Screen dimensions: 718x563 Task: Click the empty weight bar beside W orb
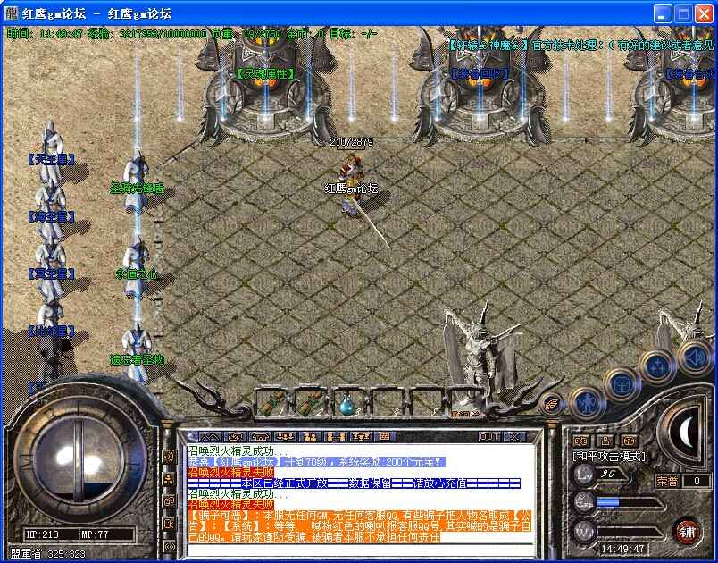[630, 533]
